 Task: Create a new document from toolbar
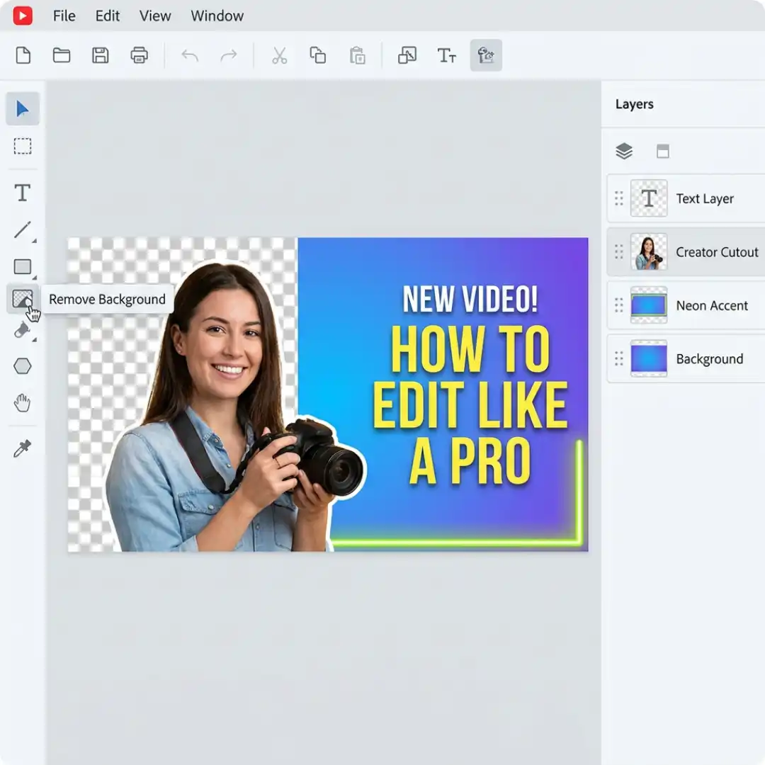click(x=23, y=55)
